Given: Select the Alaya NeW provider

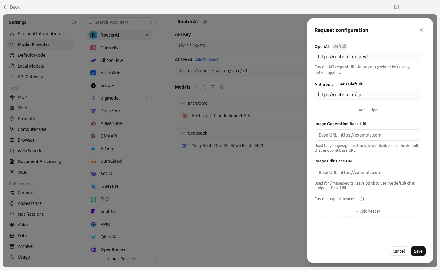Looking at the screenshot, I should pos(119,123).
